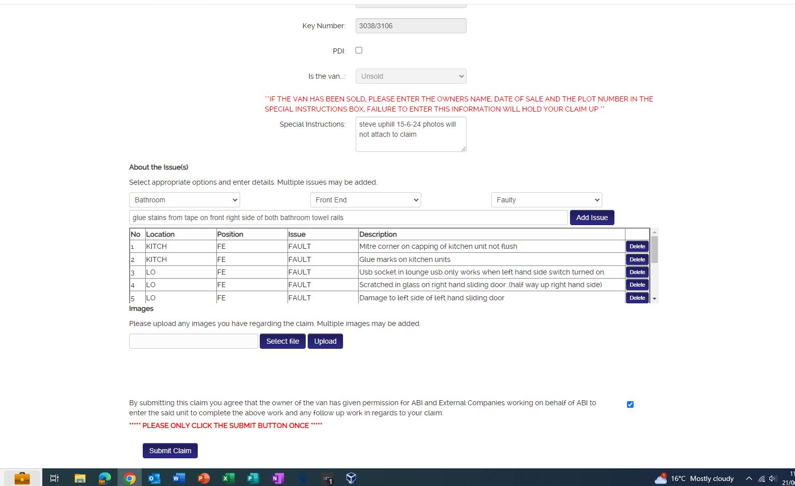The height and width of the screenshot is (486, 795).
Task: Click the issues table scroll-up arrow
Action: pos(655,232)
